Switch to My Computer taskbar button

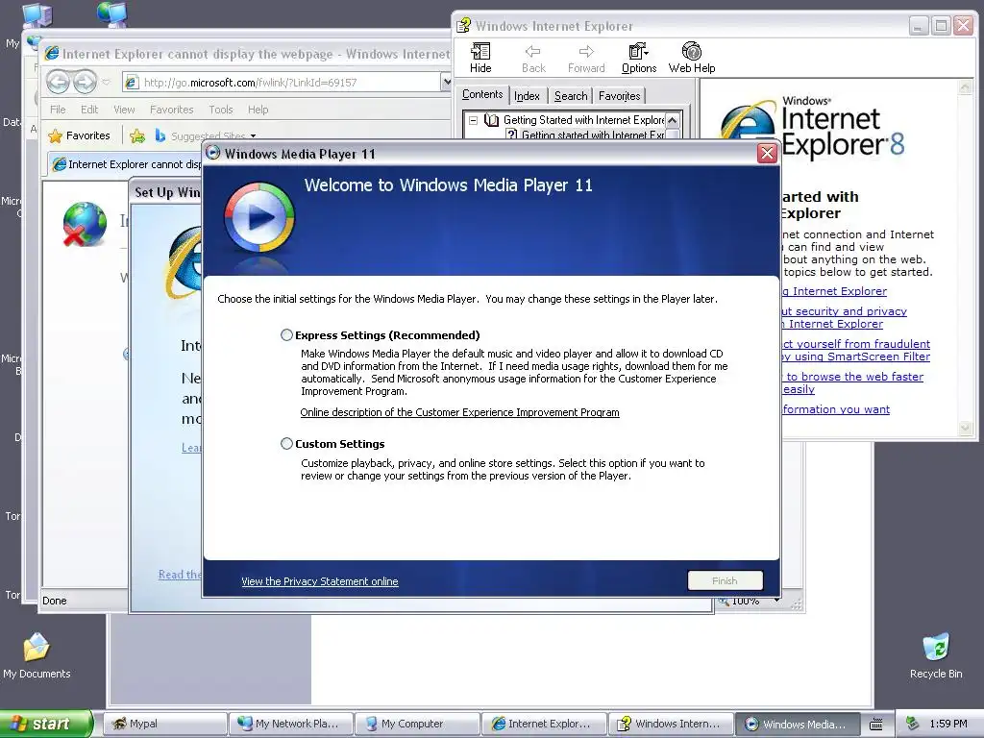(x=417, y=724)
